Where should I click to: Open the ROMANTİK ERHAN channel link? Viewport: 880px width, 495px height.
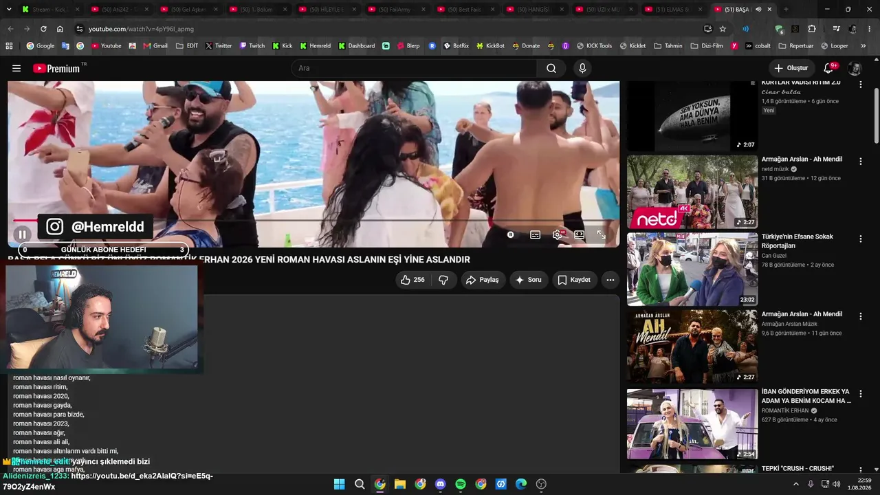pyautogui.click(x=785, y=410)
